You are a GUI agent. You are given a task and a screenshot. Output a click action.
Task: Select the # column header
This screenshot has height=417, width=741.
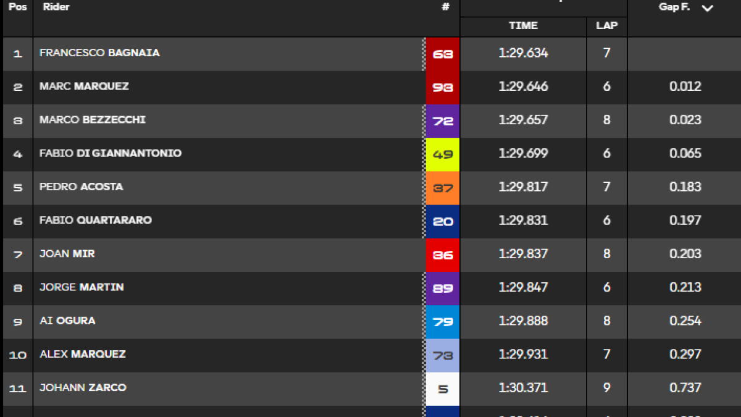tap(444, 7)
